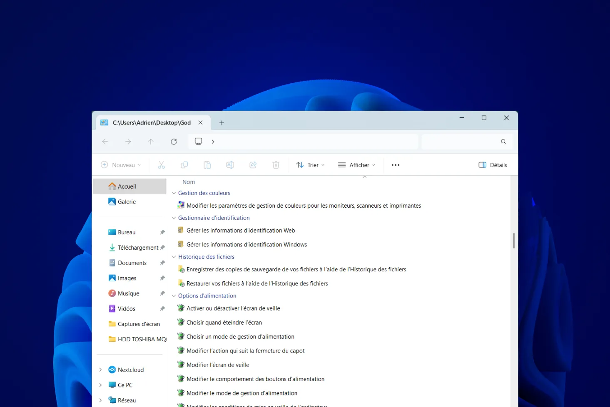Go up one folder level

tap(151, 141)
